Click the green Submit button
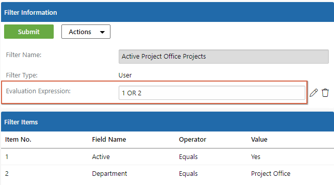Image resolution: width=334 pixels, height=185 pixels. (29, 32)
